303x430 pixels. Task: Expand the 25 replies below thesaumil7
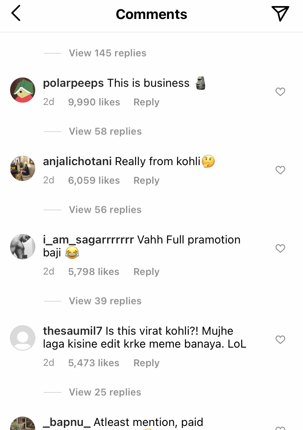(105, 392)
